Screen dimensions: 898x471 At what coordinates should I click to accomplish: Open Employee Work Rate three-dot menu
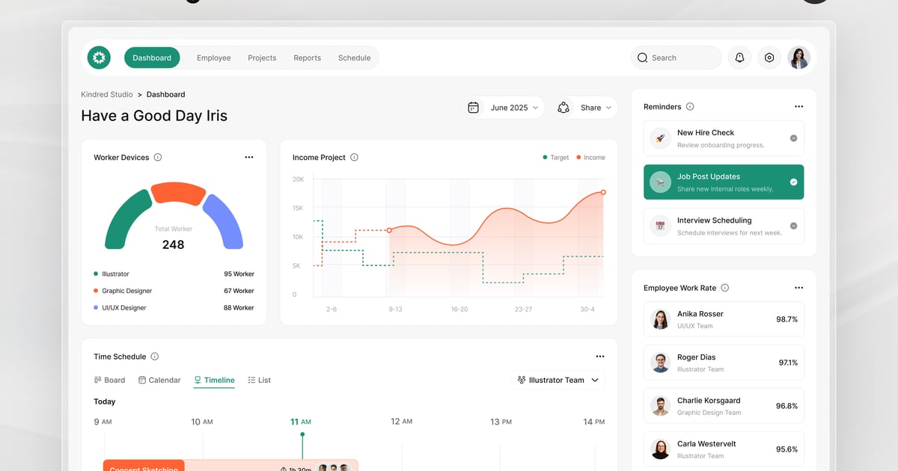click(x=798, y=288)
